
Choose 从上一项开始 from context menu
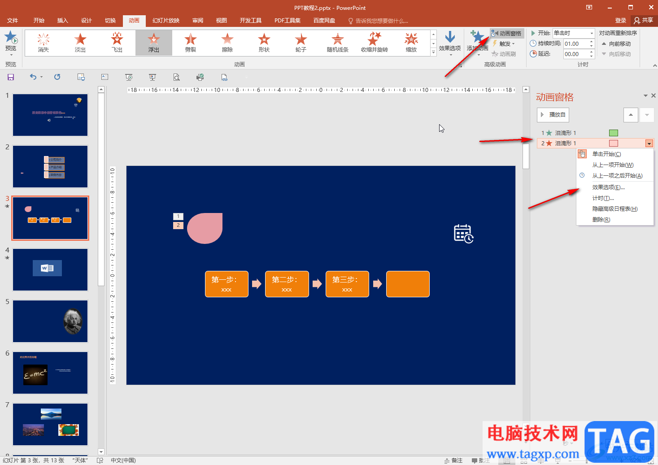pyautogui.click(x=615, y=165)
